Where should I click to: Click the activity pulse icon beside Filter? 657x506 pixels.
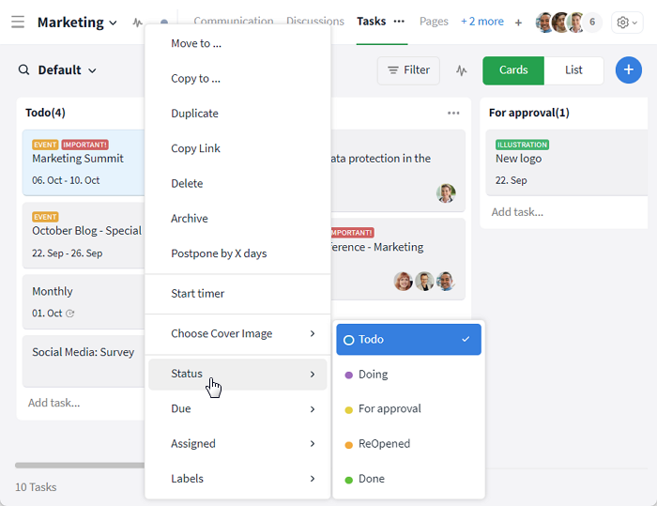(x=461, y=70)
